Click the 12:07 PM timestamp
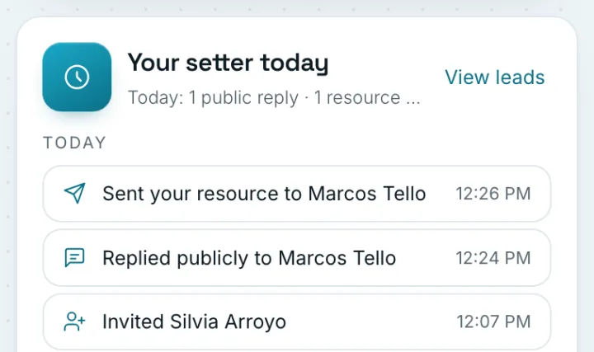Screen dimensions: 594x352 click(x=493, y=321)
